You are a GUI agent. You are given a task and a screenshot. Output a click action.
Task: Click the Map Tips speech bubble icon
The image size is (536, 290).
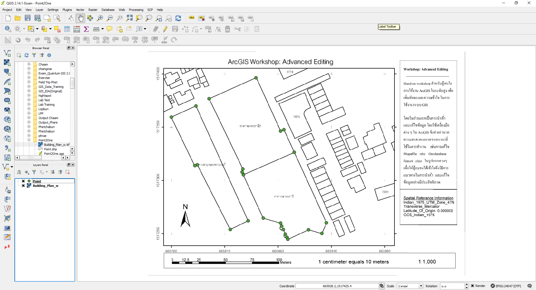tap(109, 29)
